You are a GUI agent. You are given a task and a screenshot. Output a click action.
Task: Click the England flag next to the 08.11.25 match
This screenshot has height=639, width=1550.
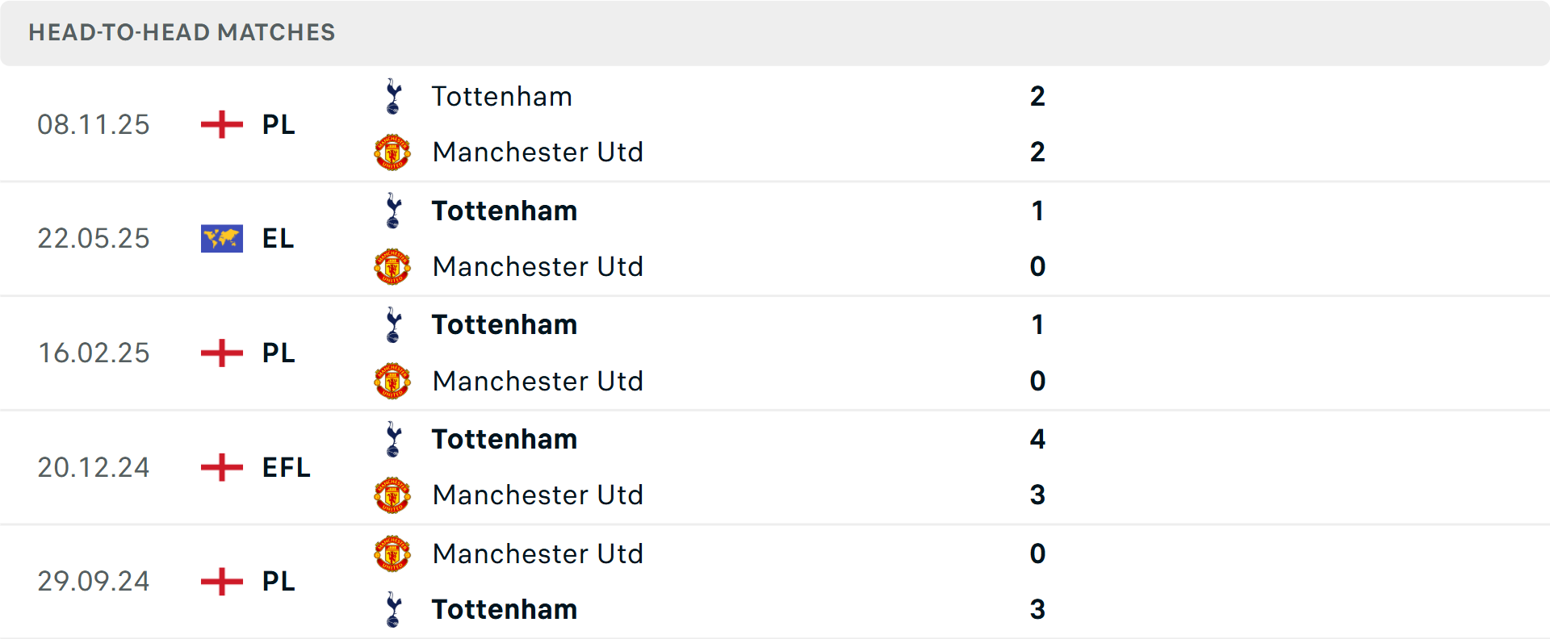point(220,124)
